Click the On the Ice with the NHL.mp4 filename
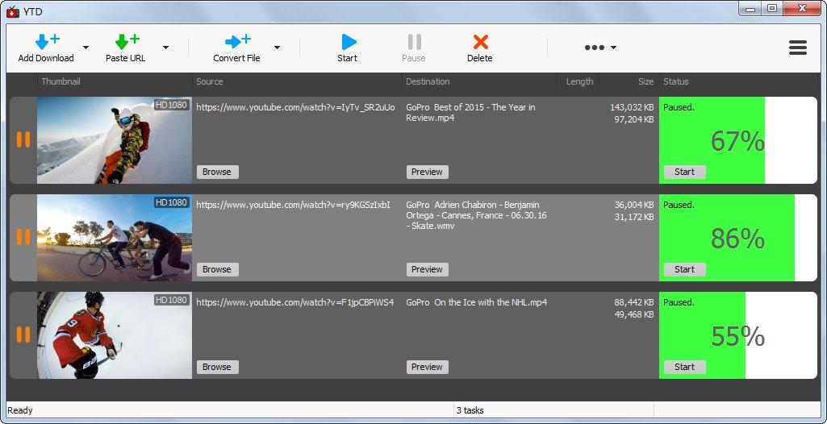 tap(476, 302)
